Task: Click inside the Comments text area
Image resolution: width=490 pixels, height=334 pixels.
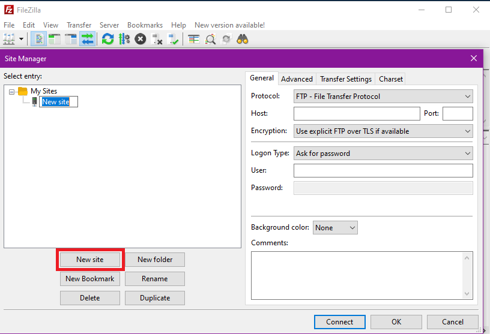Action: pyautogui.click(x=357, y=276)
